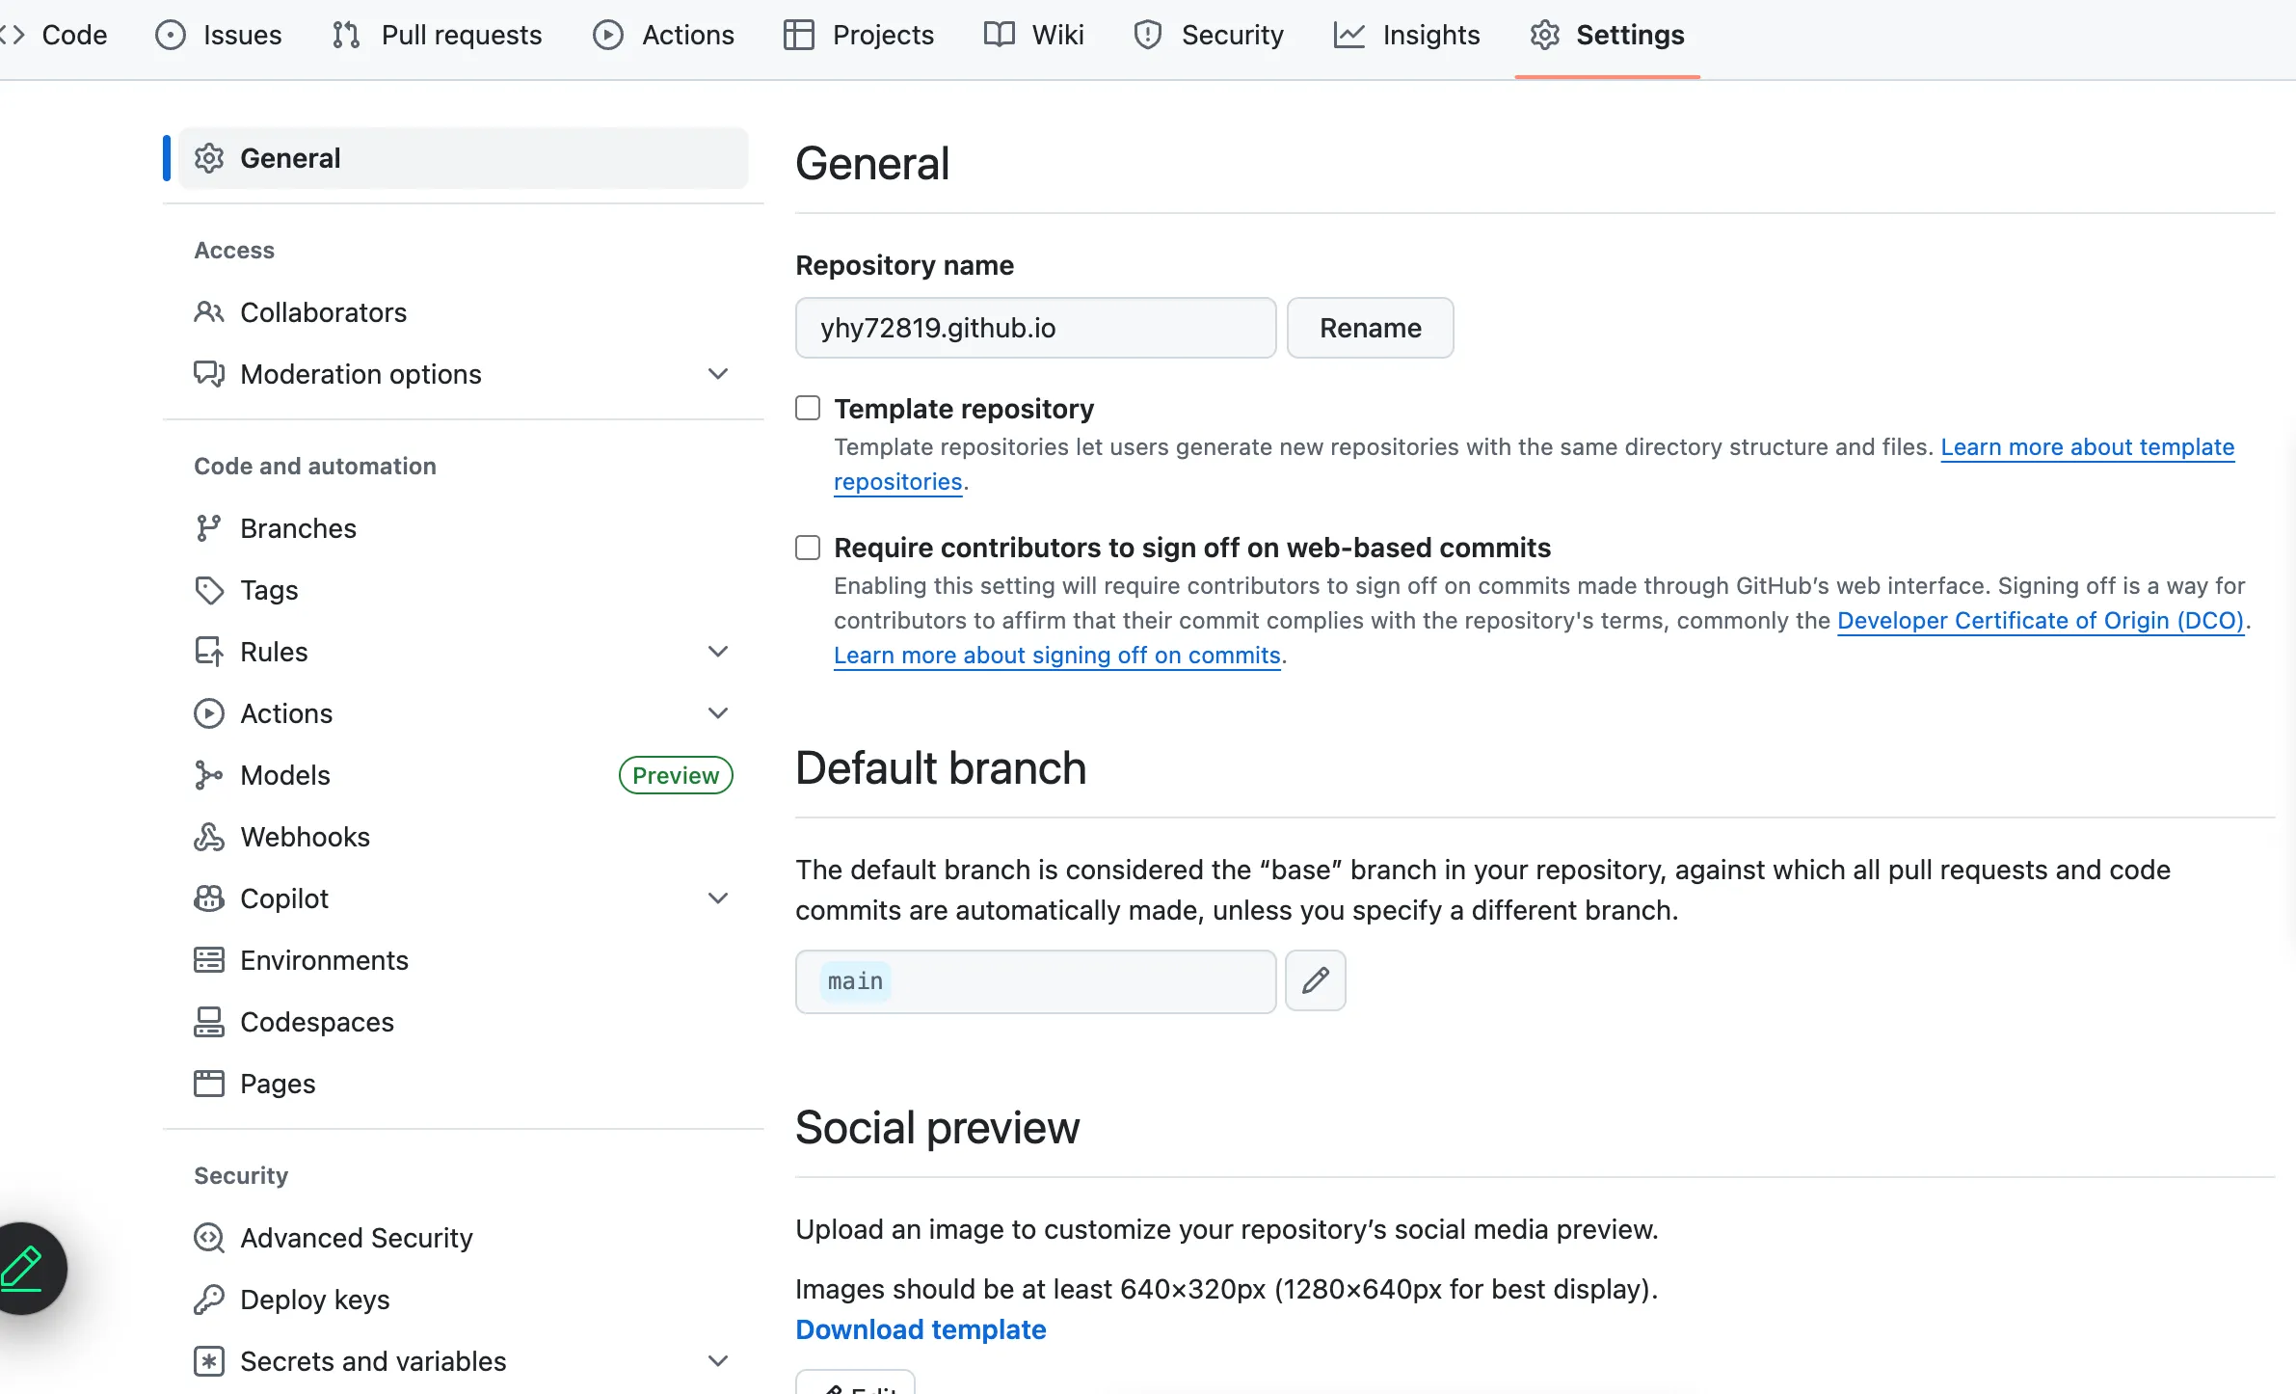Click the Insights graph icon in top nav

coord(1349,35)
